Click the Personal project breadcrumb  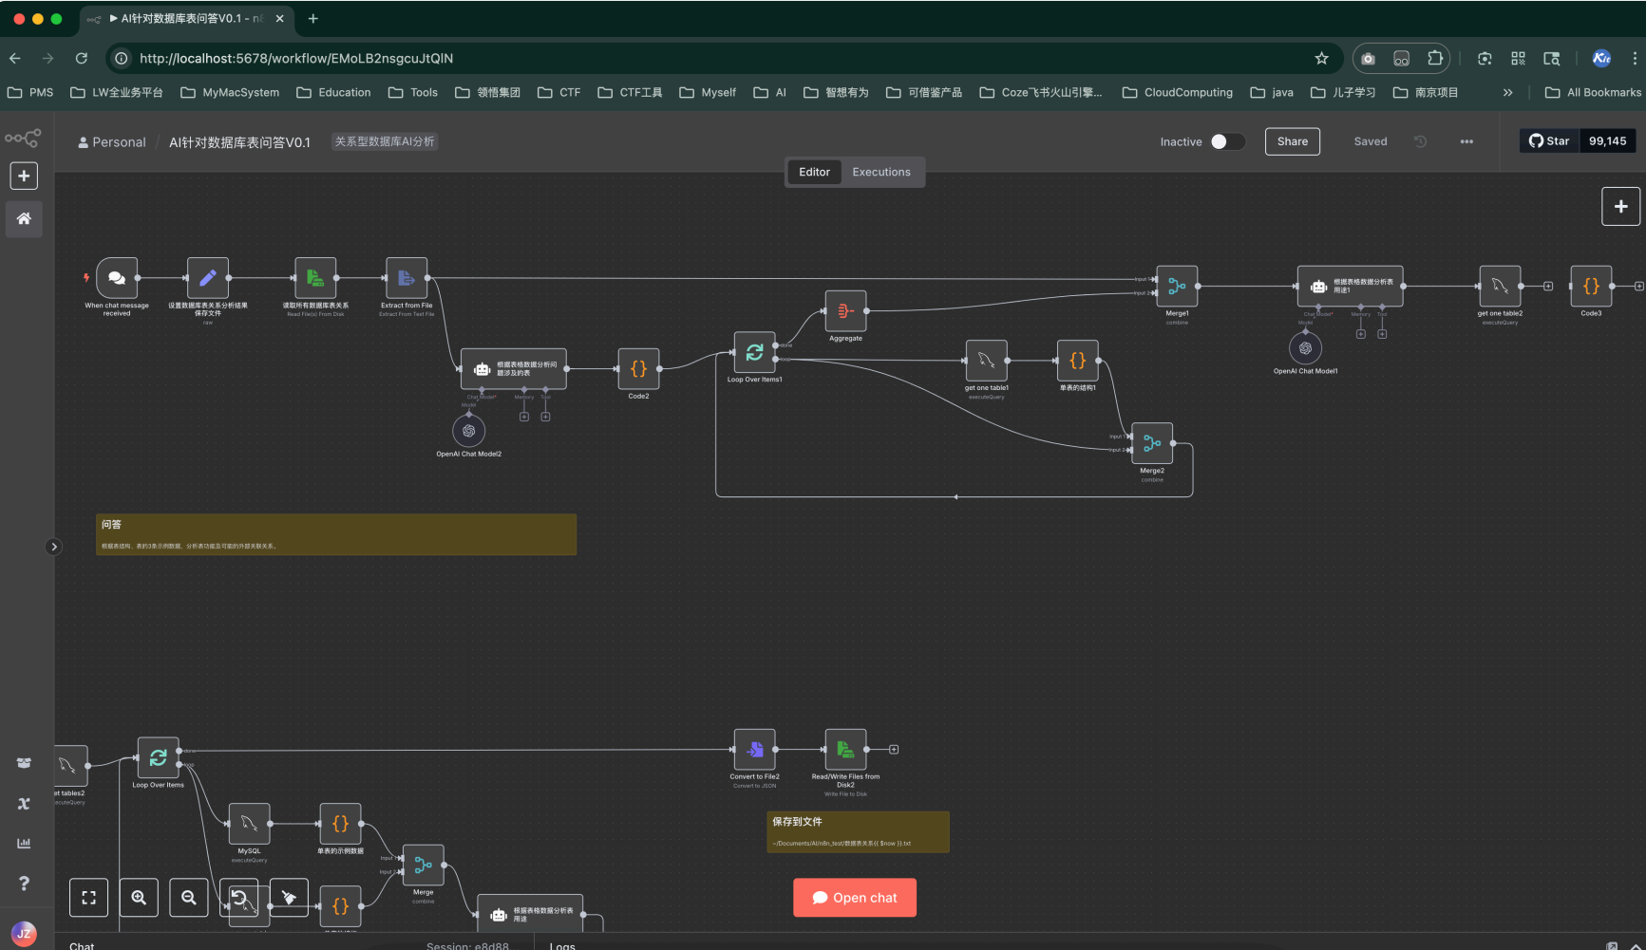point(112,142)
